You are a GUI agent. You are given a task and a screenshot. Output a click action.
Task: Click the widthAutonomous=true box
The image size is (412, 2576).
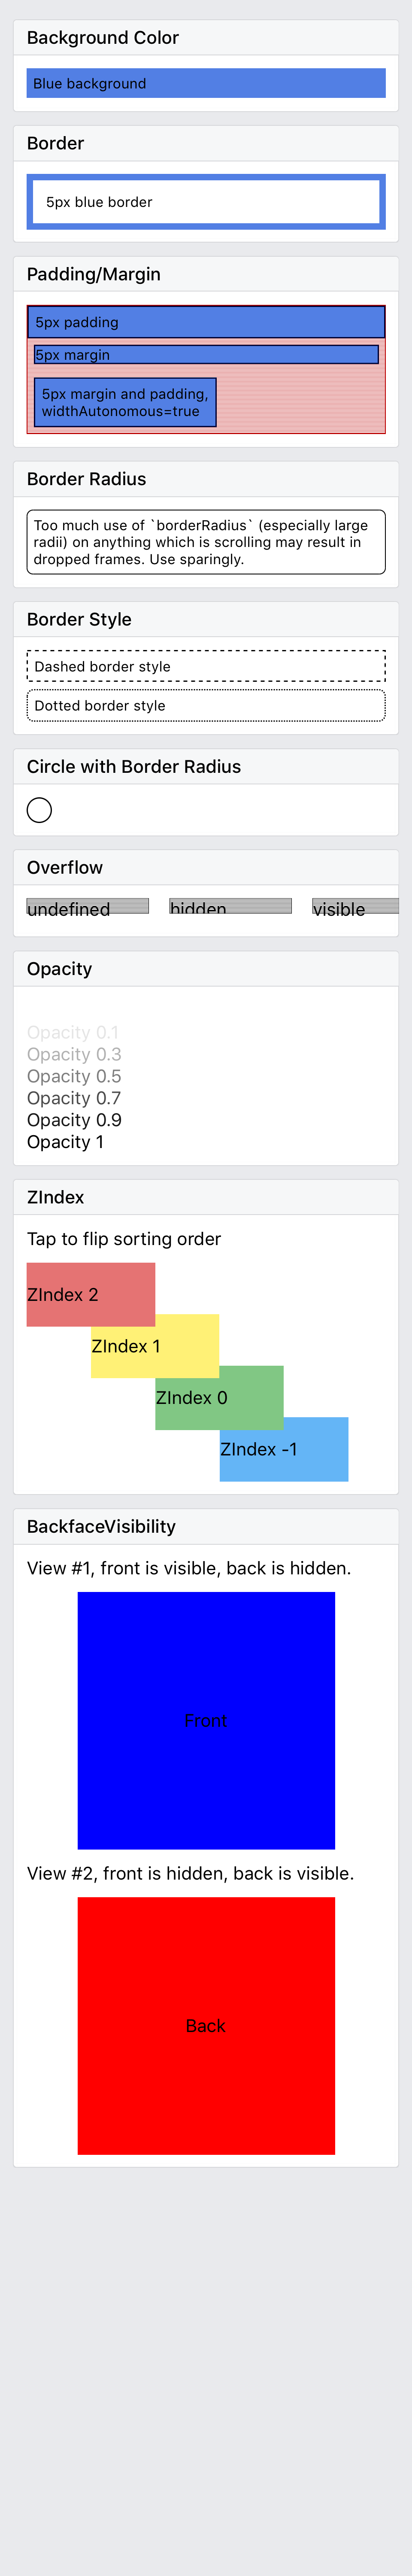point(125,402)
